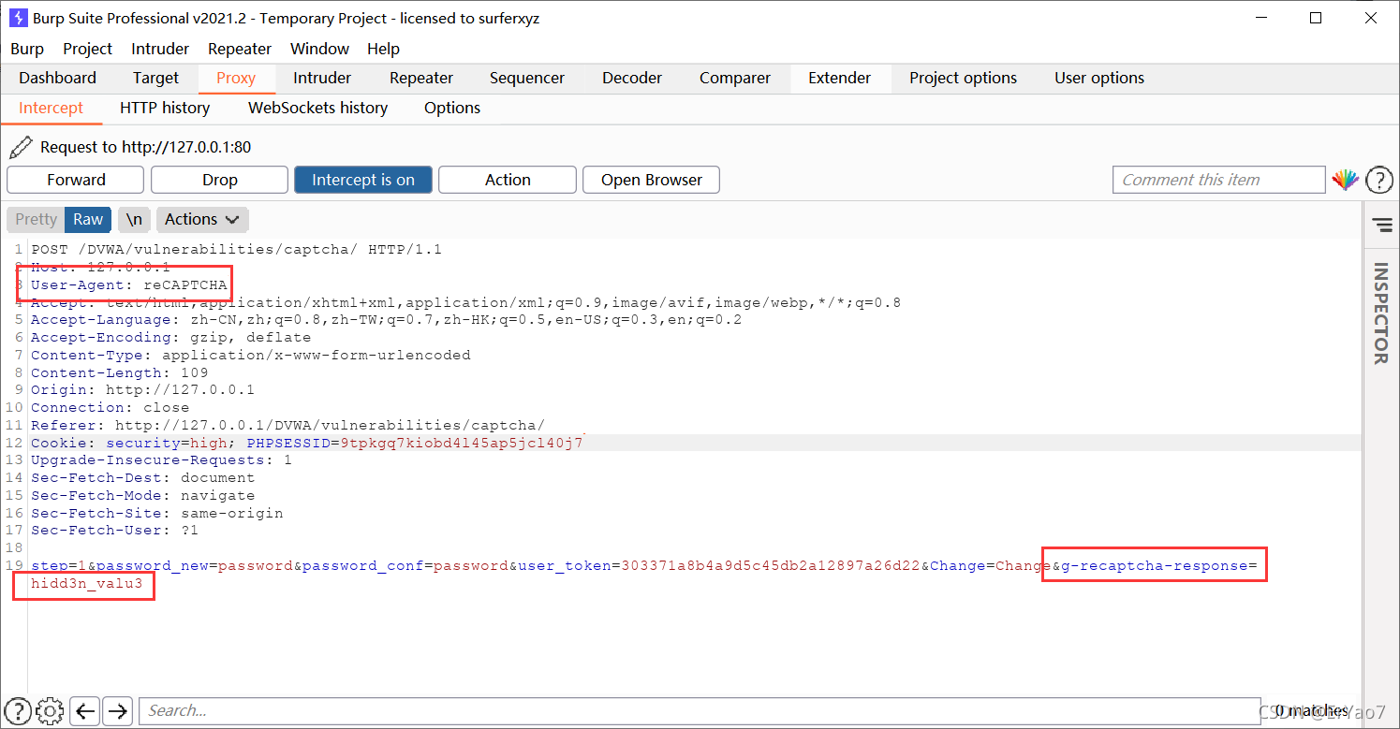Switch to the Target tab
Screen dimensions: 1400x729
click(155, 78)
